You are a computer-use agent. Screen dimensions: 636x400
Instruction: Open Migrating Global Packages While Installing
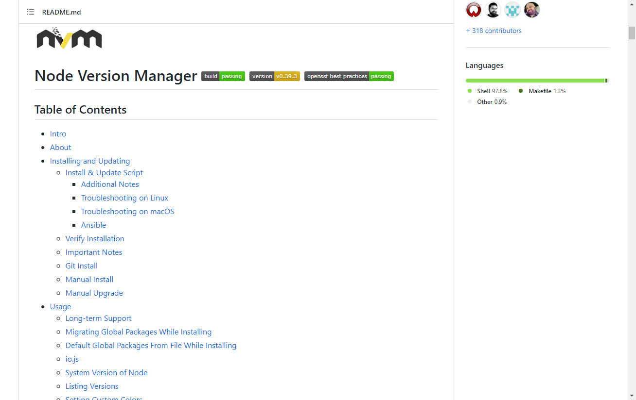(139, 332)
